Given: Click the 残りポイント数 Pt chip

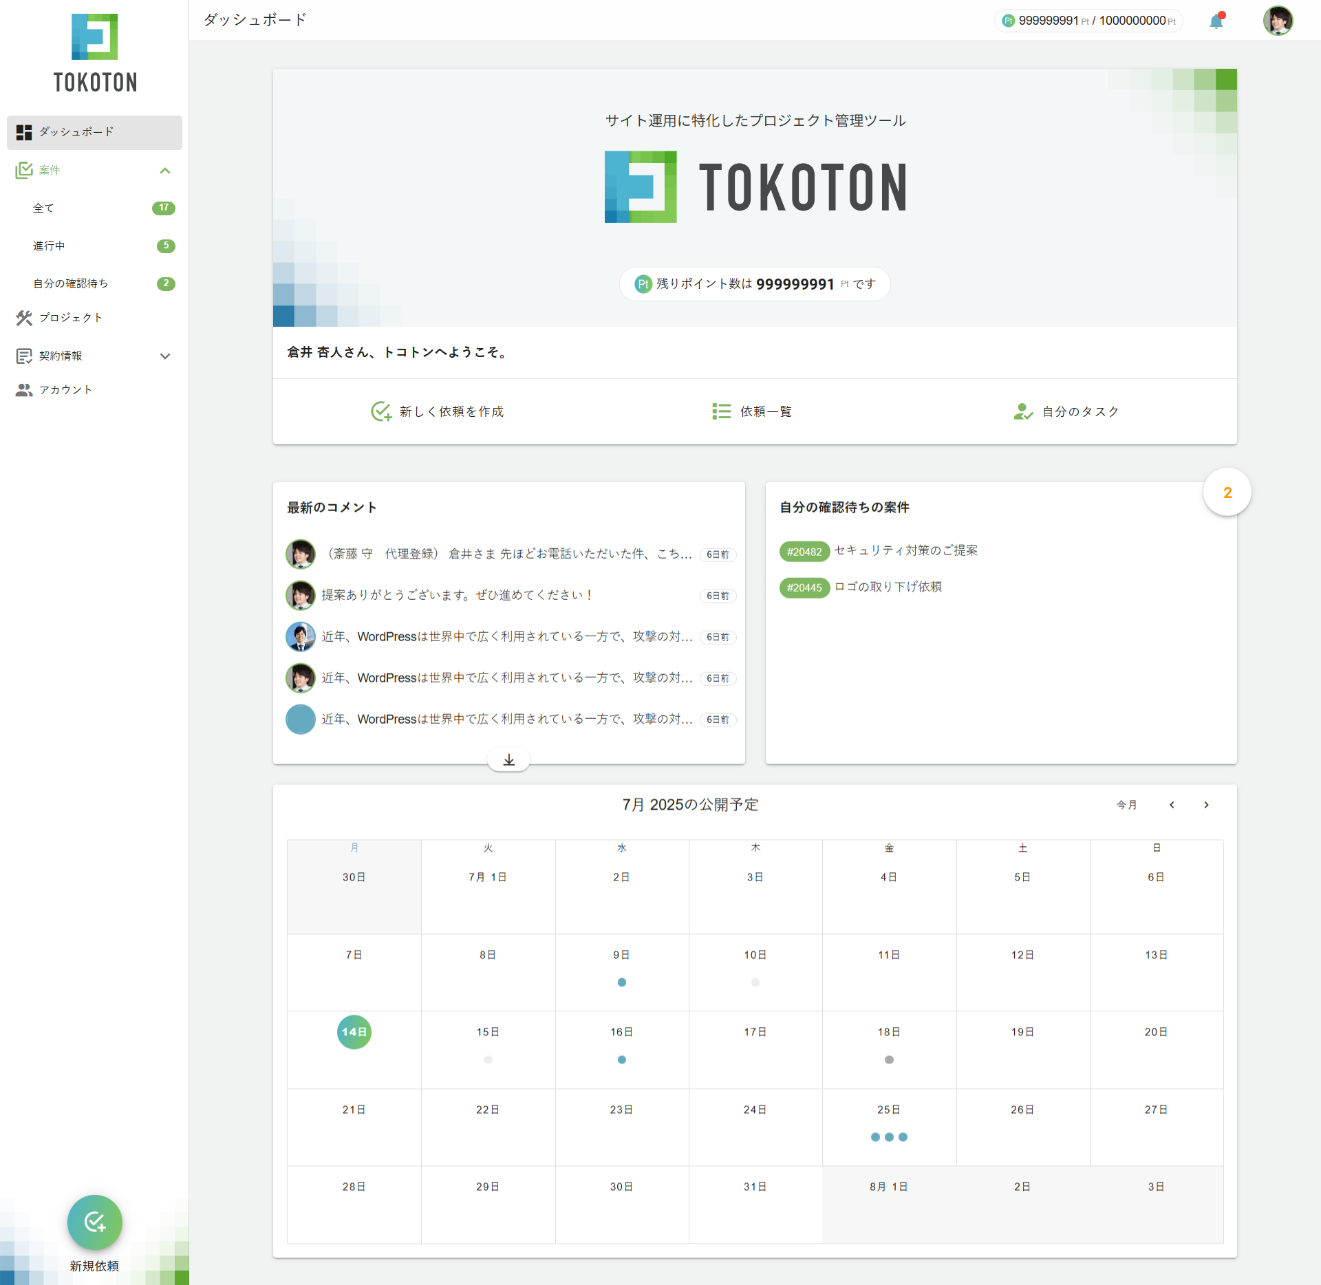Looking at the screenshot, I should click(x=755, y=284).
